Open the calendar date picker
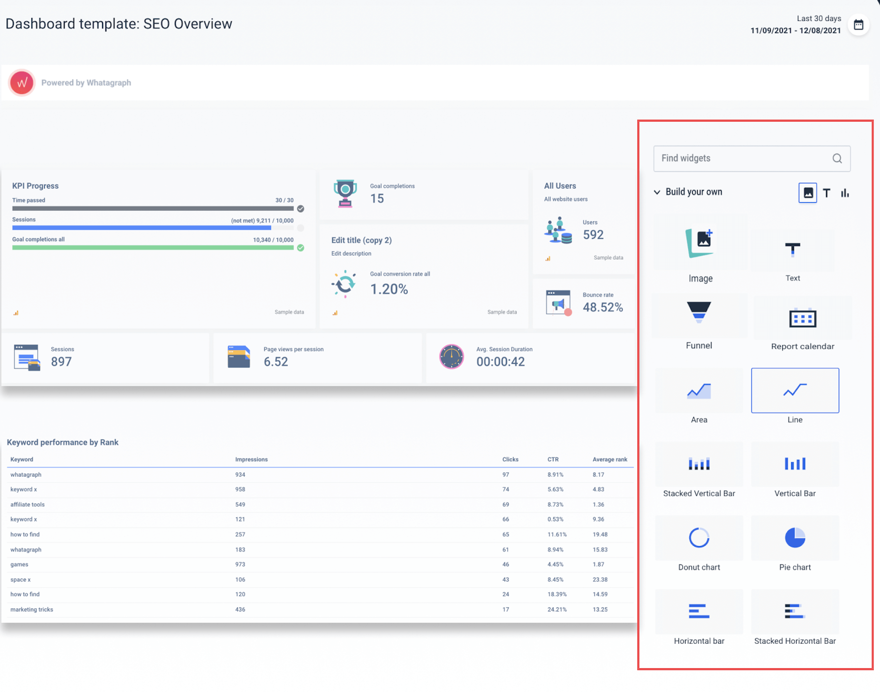880x692 pixels. coord(859,25)
